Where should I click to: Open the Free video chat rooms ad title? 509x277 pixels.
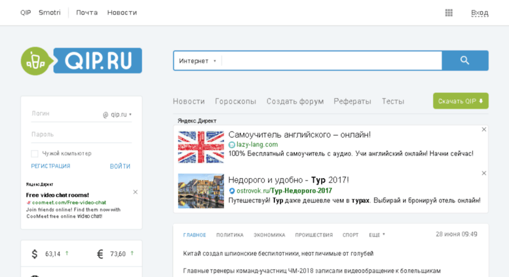[x=58, y=195]
